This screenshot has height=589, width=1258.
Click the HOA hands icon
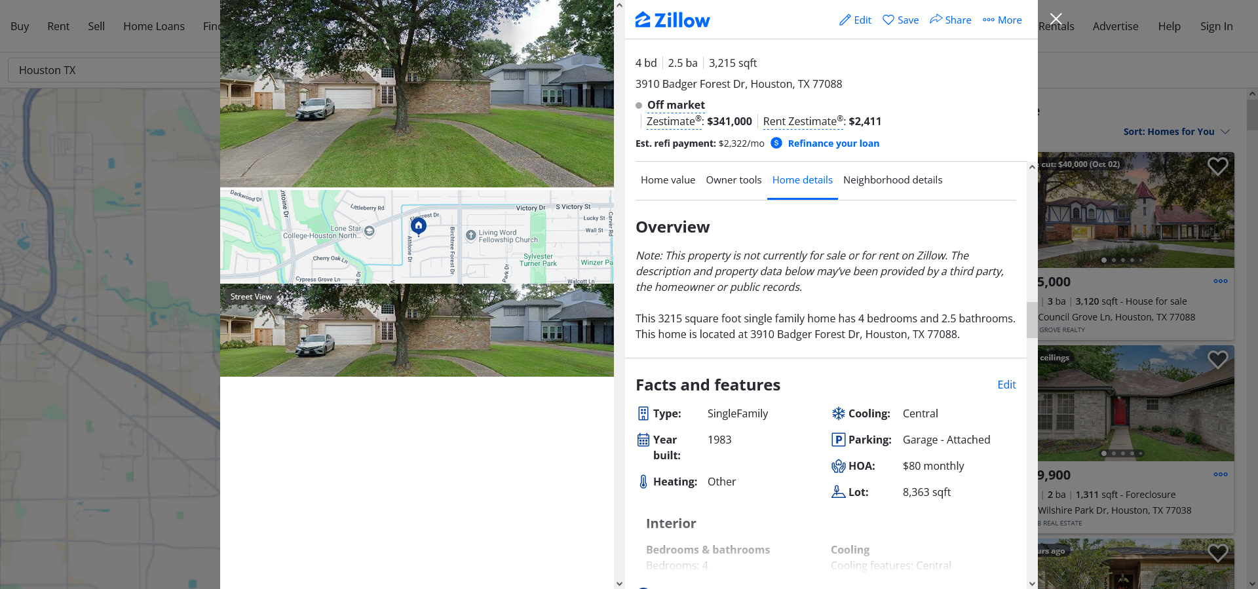point(839,466)
